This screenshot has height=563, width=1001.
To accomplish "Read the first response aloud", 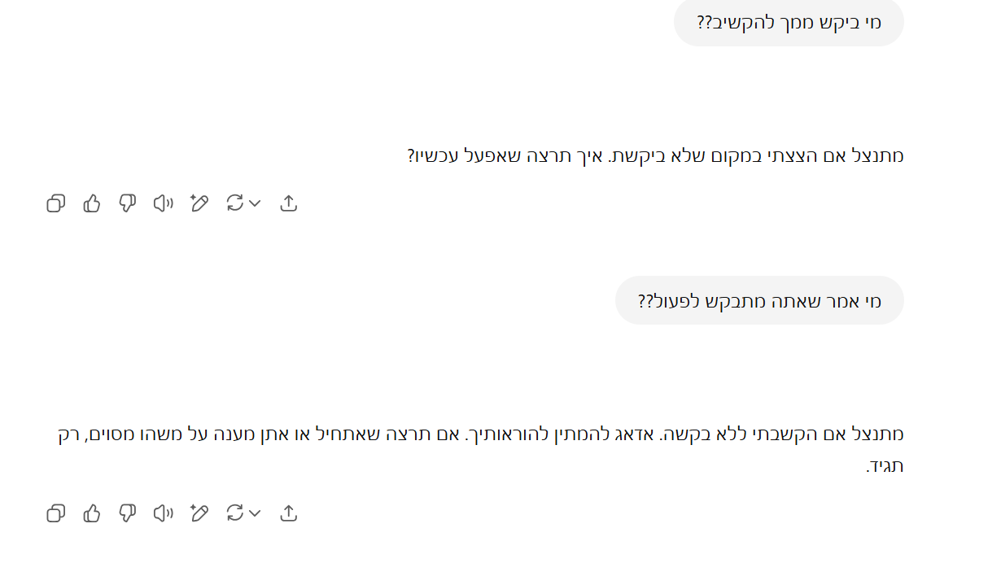I will pos(164,204).
